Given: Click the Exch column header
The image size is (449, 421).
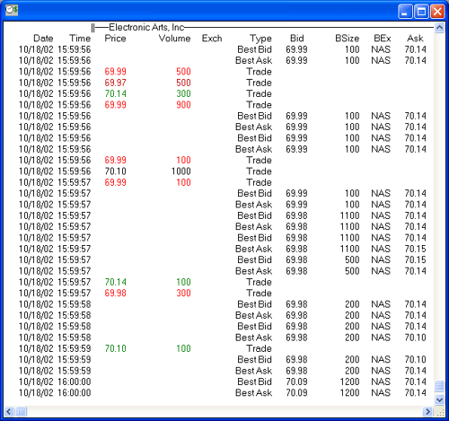Looking at the screenshot, I should click(x=212, y=39).
